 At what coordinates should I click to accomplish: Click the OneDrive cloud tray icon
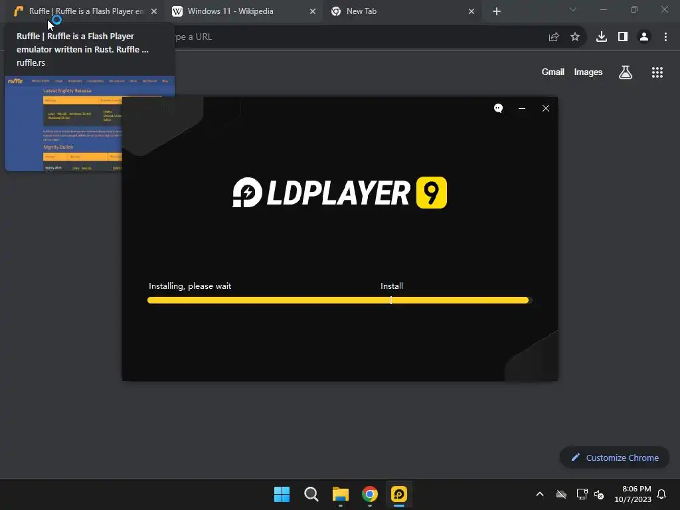click(561, 494)
